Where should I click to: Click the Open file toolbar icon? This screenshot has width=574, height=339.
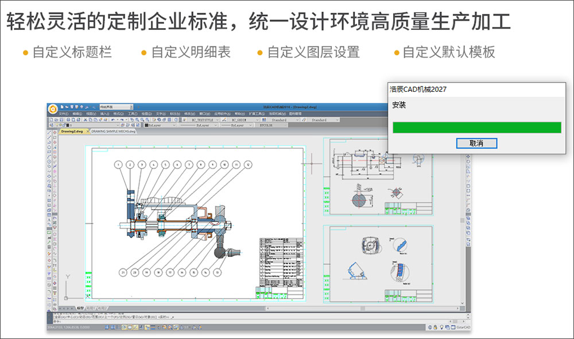tap(56, 119)
